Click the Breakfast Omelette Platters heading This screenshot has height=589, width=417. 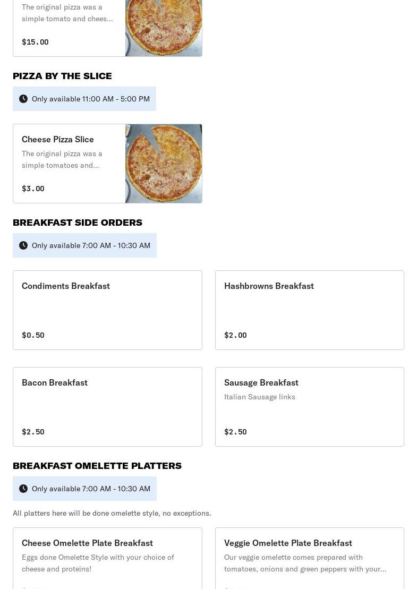pos(97,466)
